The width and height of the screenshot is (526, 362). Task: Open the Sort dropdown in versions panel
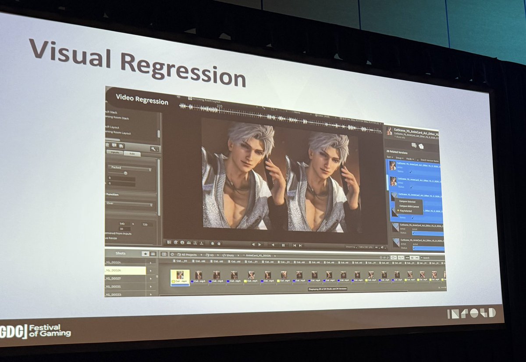coord(390,157)
